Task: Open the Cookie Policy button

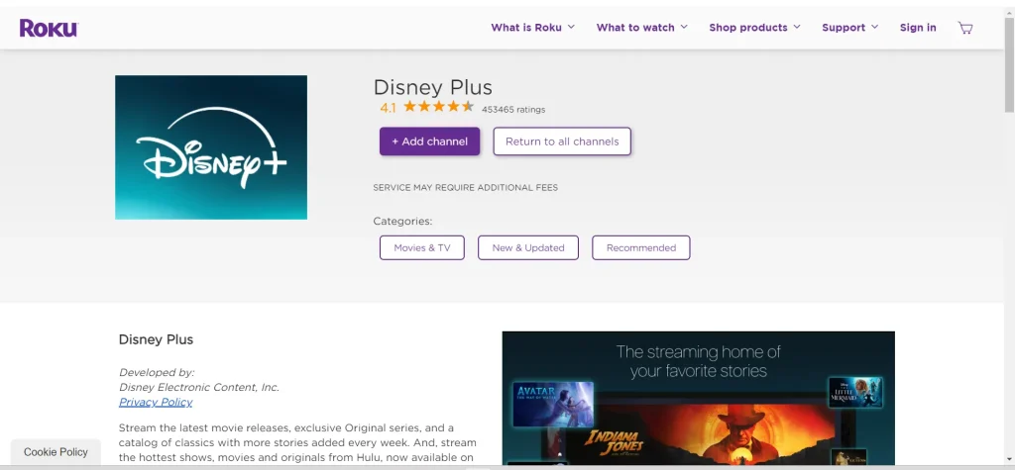Action: pos(56,452)
